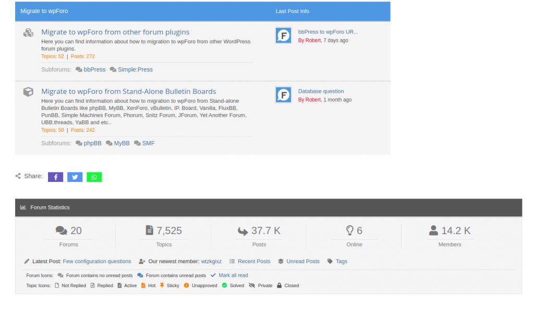Open Robert's avatar next to Database question post

(x=283, y=95)
